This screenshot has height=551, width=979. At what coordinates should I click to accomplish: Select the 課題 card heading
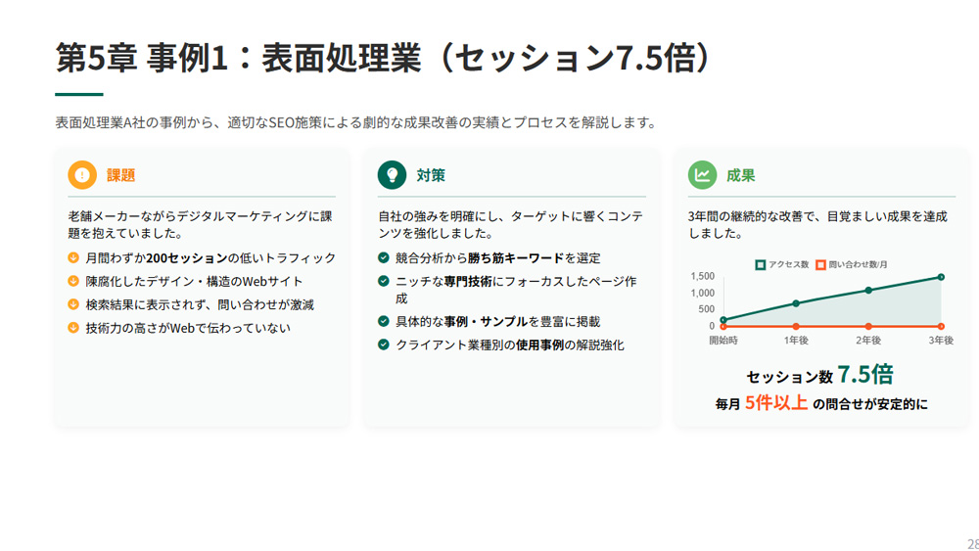[121, 175]
